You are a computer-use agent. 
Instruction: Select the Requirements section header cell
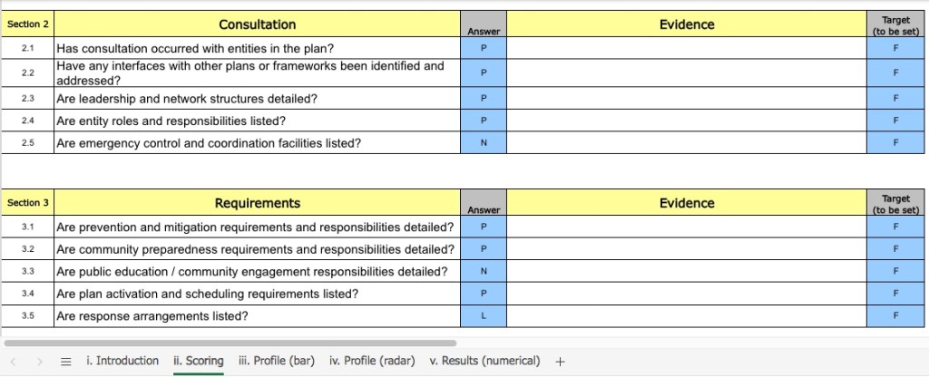(x=257, y=203)
